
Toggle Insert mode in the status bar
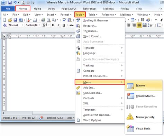[71, 118]
